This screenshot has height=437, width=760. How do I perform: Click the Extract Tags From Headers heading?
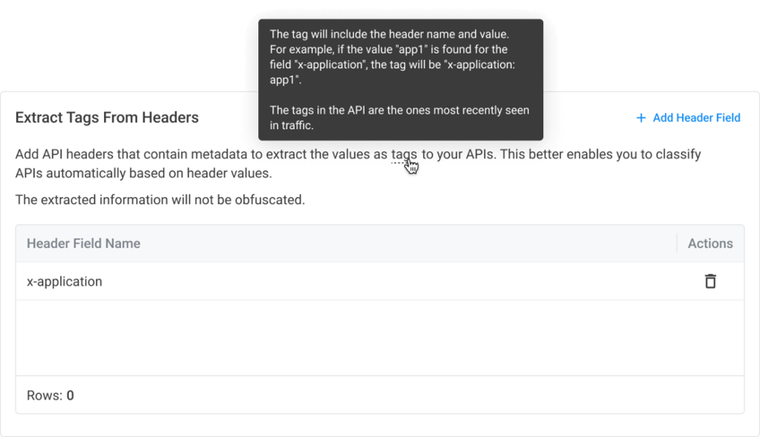[107, 118]
